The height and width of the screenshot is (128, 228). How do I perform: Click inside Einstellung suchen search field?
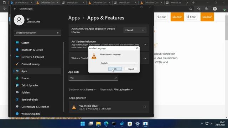click(37, 33)
